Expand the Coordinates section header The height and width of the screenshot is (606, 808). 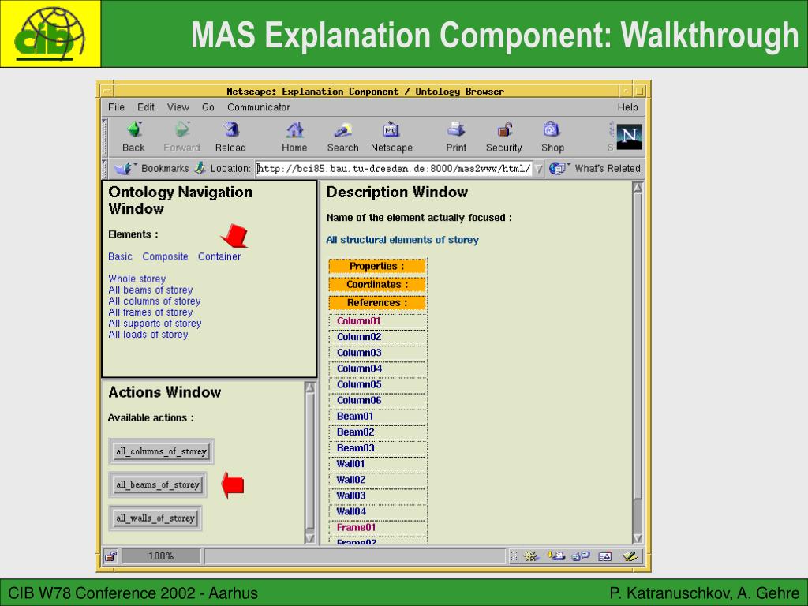[x=377, y=284]
